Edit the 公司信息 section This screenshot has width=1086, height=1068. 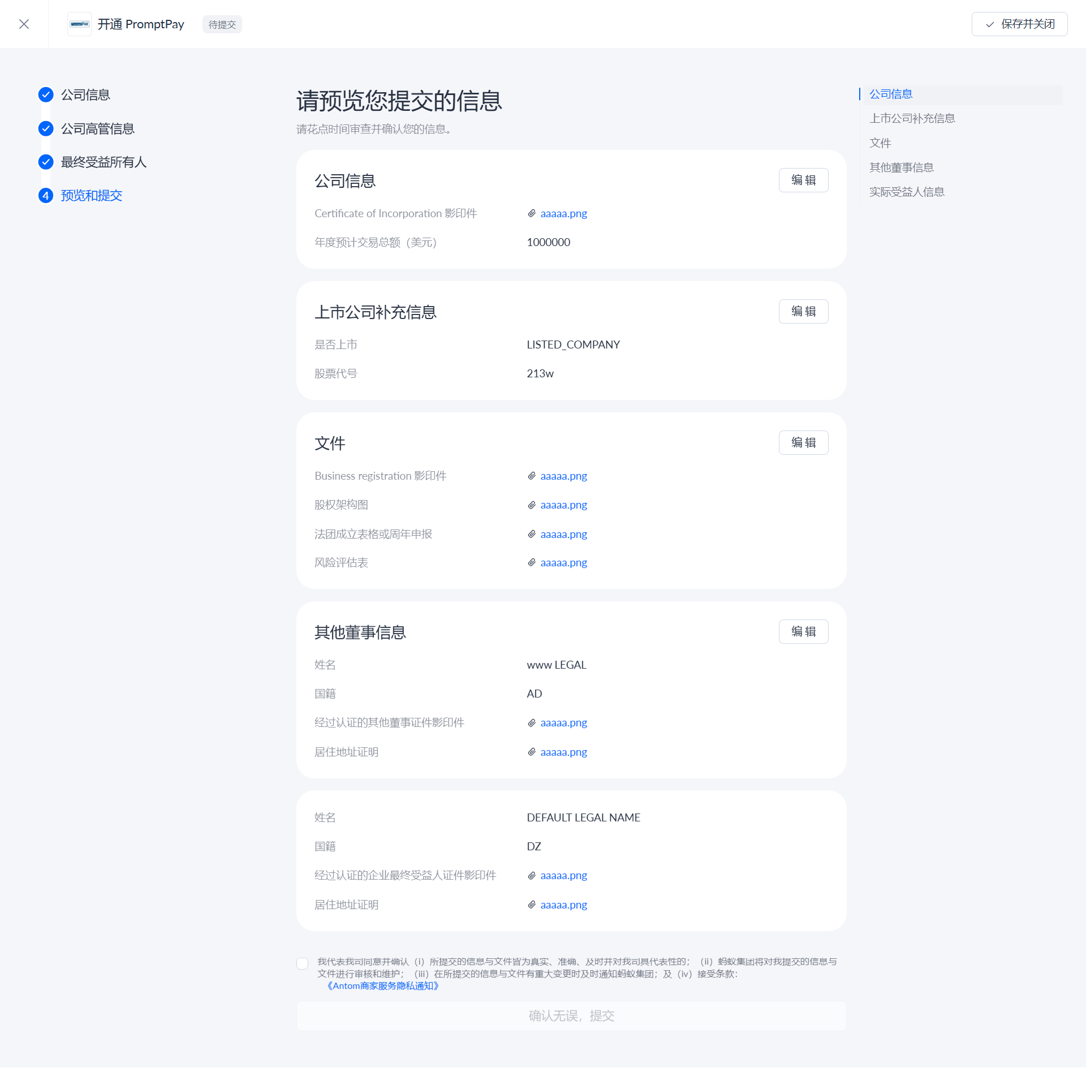coord(803,180)
